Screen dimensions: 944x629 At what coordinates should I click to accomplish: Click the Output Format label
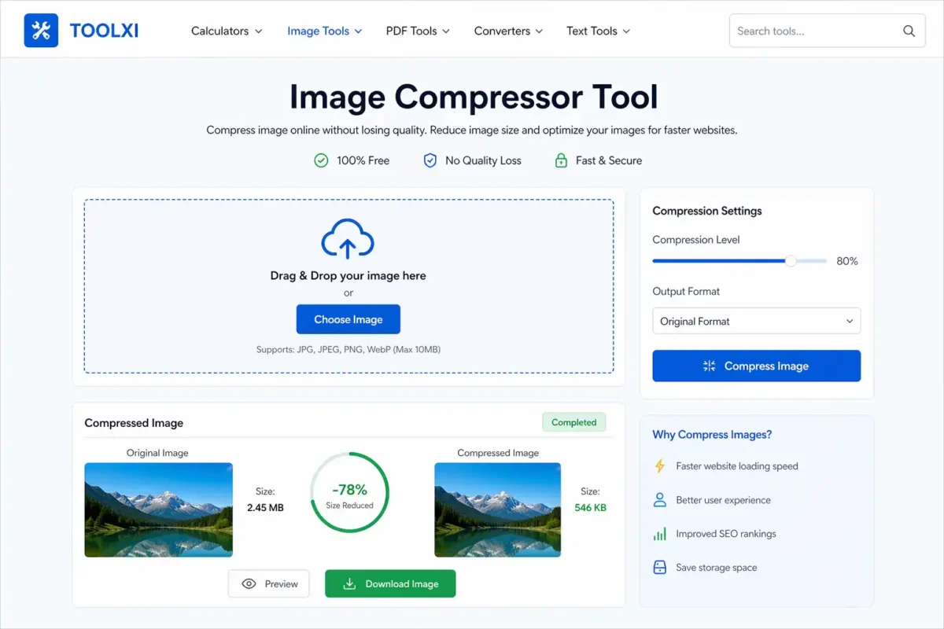click(686, 292)
